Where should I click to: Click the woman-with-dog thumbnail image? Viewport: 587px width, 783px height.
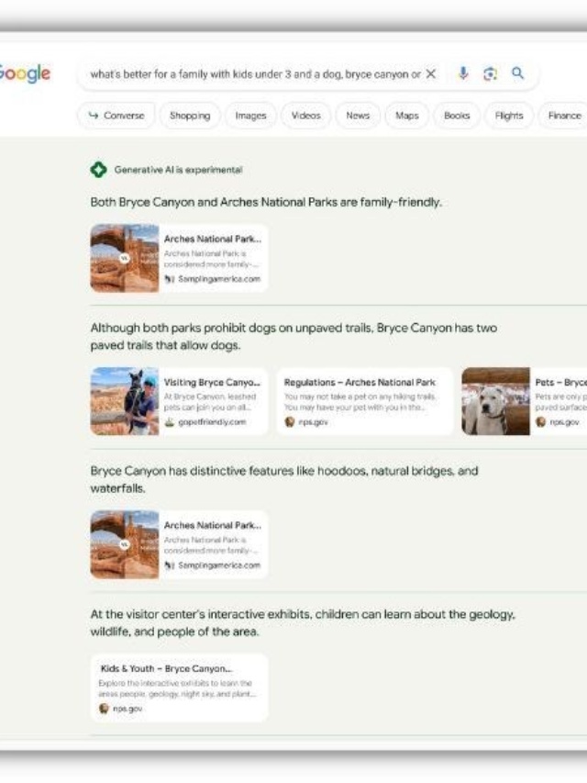tap(125, 401)
